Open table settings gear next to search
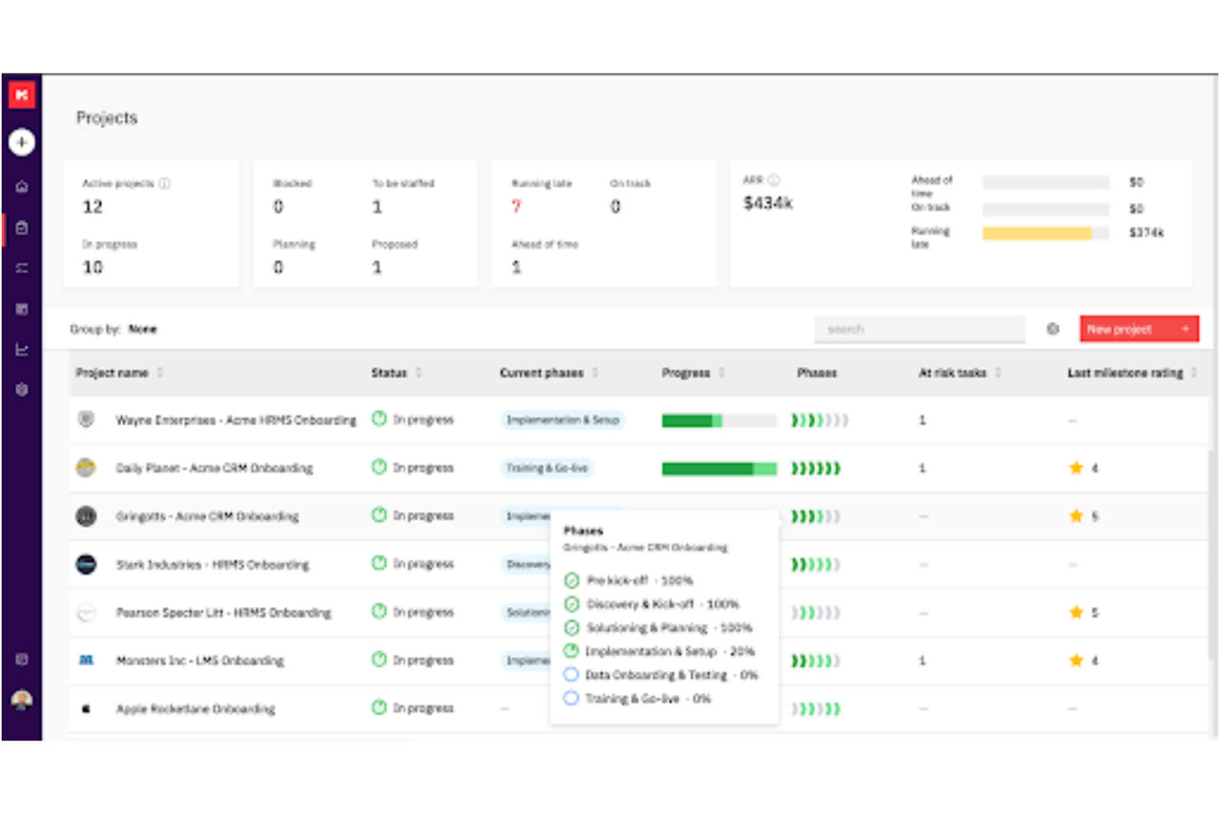 1053,329
